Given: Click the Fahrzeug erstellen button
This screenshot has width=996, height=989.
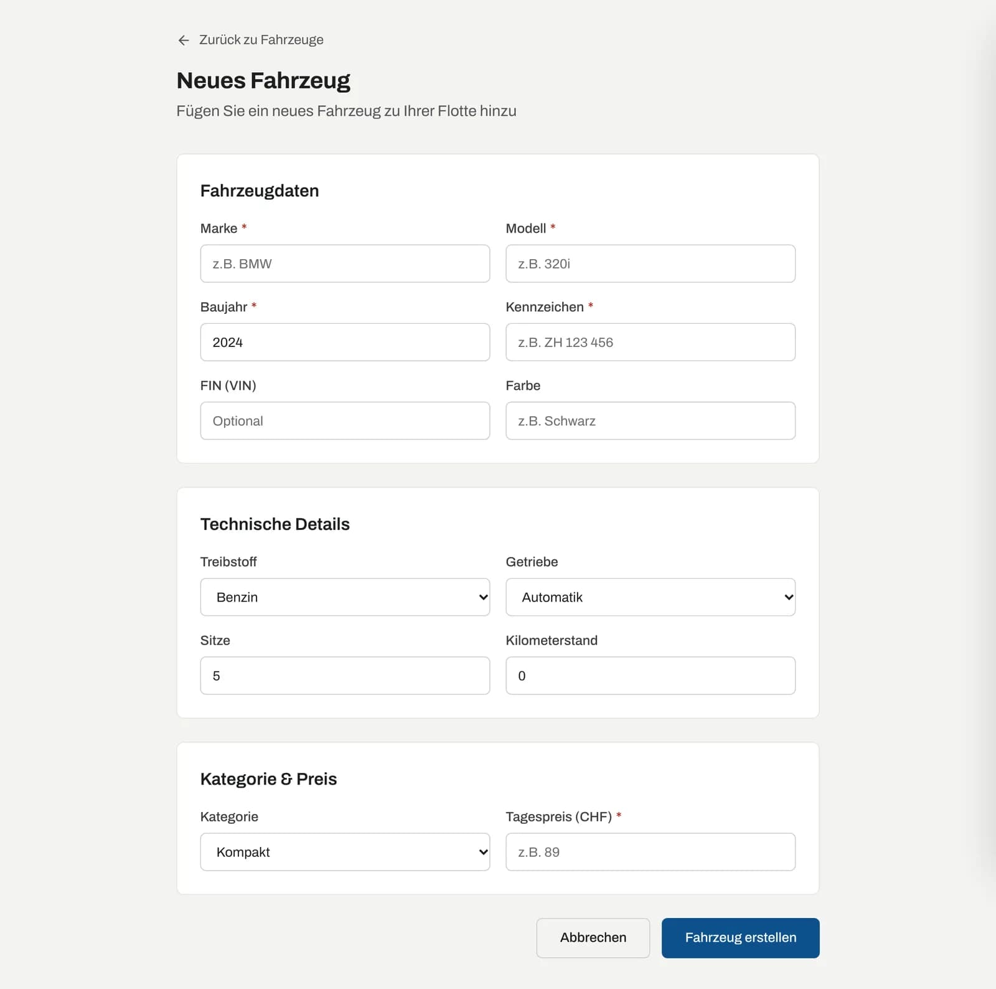Looking at the screenshot, I should (x=741, y=938).
